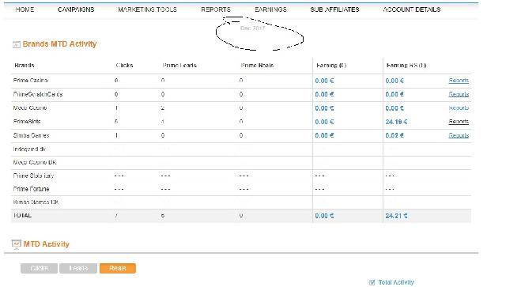Open Reports link for Simba Games row
Screen dimensions: 506x287
point(459,135)
